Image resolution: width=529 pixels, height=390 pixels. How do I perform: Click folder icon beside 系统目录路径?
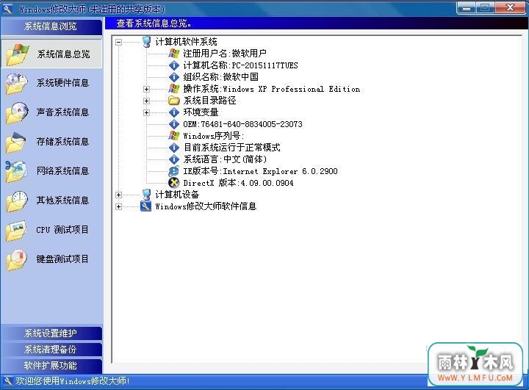point(173,100)
